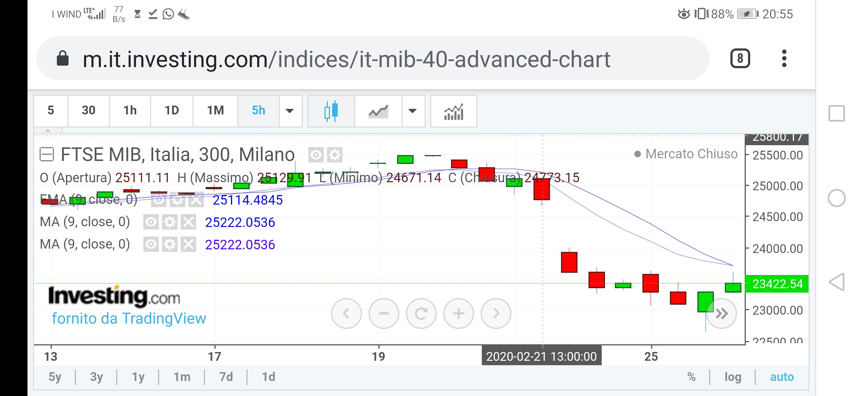Remove the first MA indicator
Image resolution: width=858 pixels, height=396 pixels.
coord(188,222)
